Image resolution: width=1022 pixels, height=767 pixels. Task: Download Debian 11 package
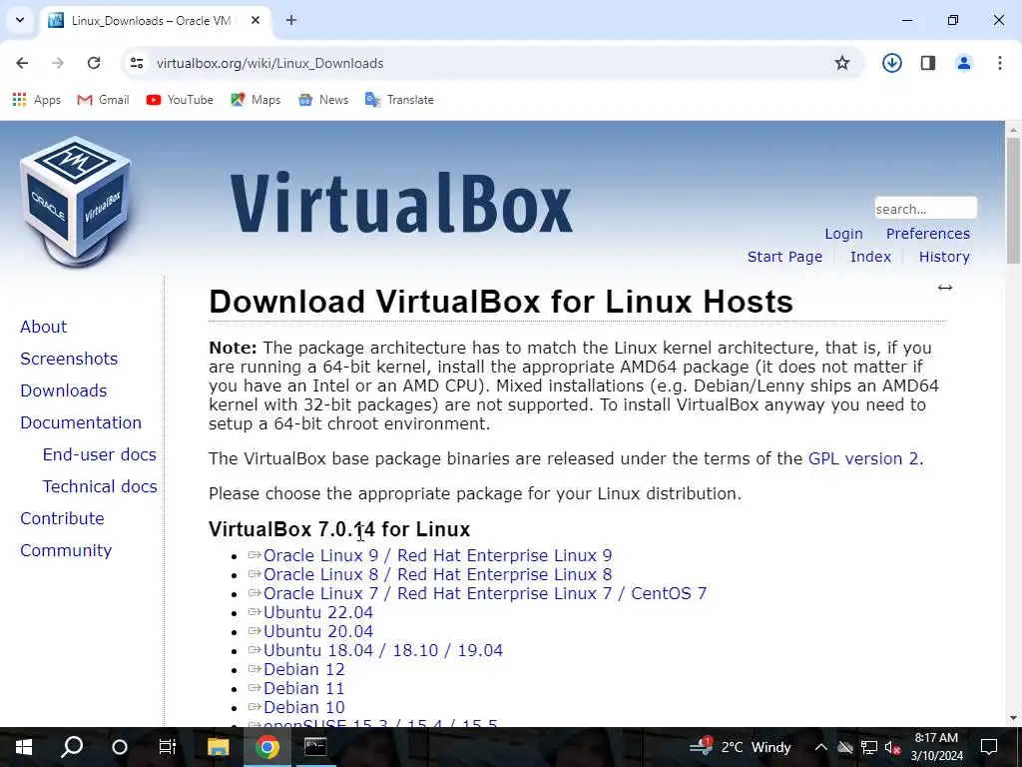point(303,688)
